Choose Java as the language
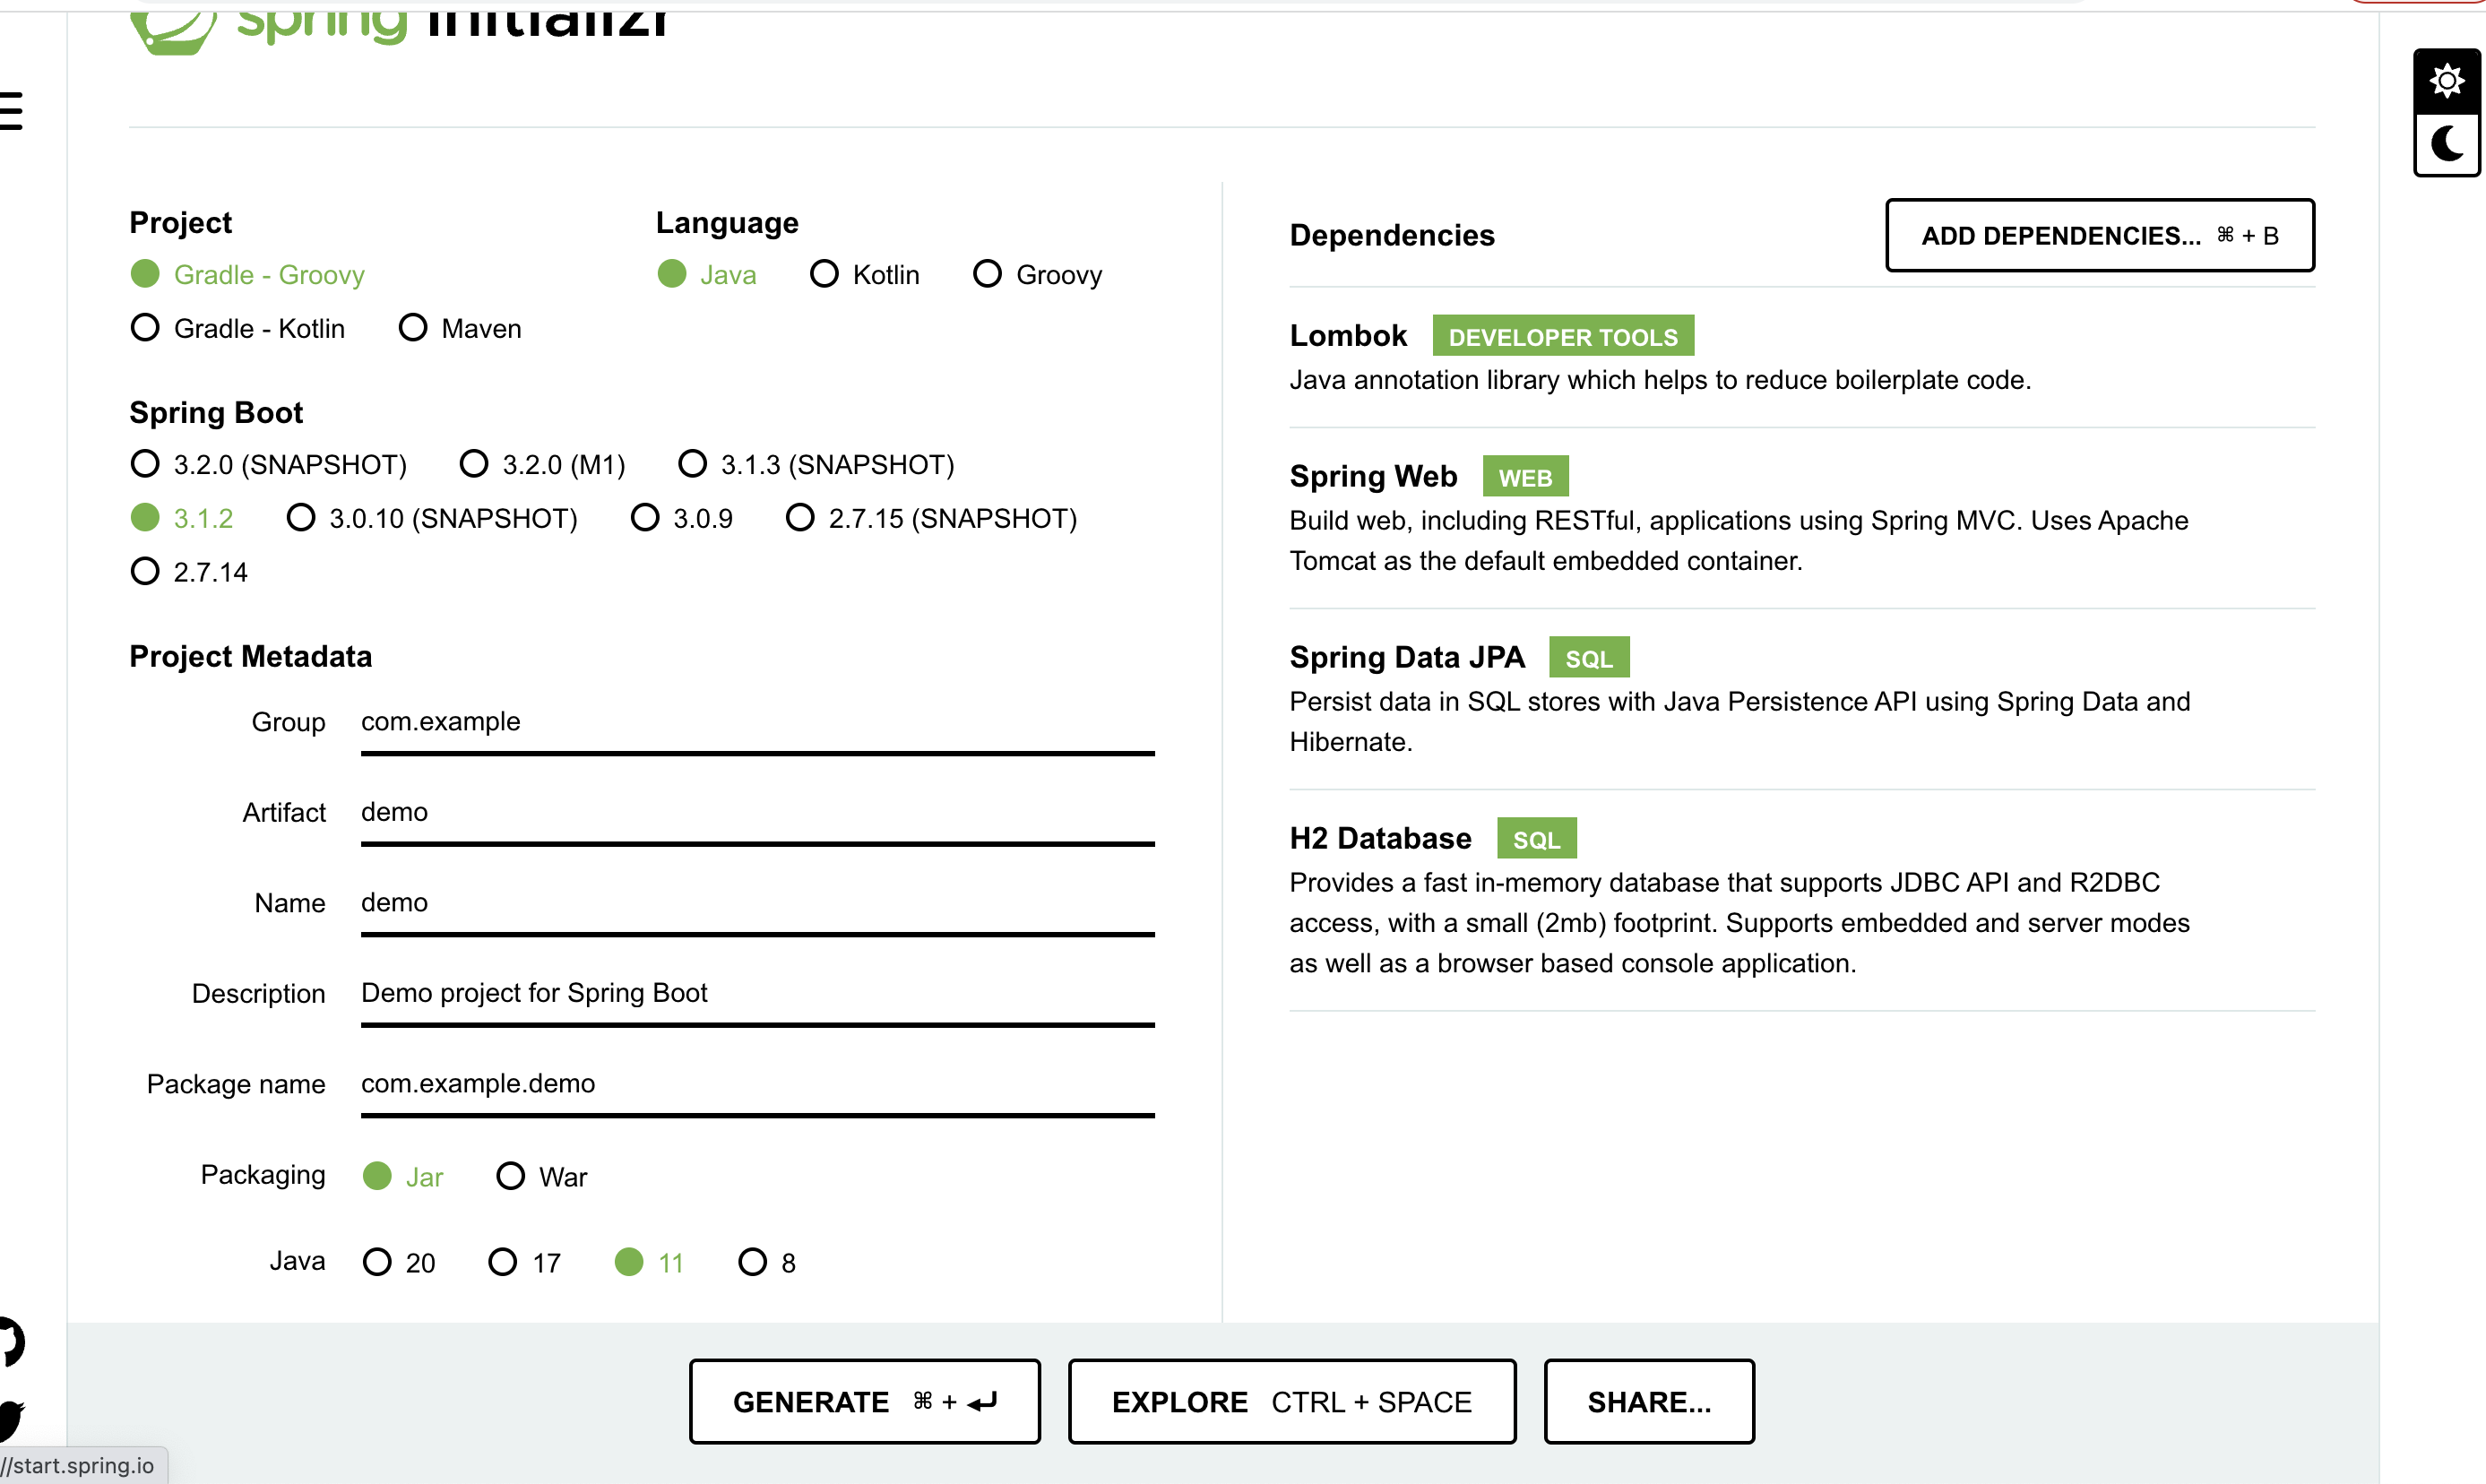 (x=707, y=274)
